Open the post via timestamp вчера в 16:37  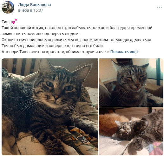tap(30, 10)
